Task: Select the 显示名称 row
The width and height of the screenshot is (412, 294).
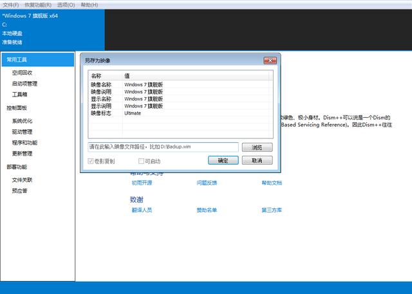Action: pos(179,98)
